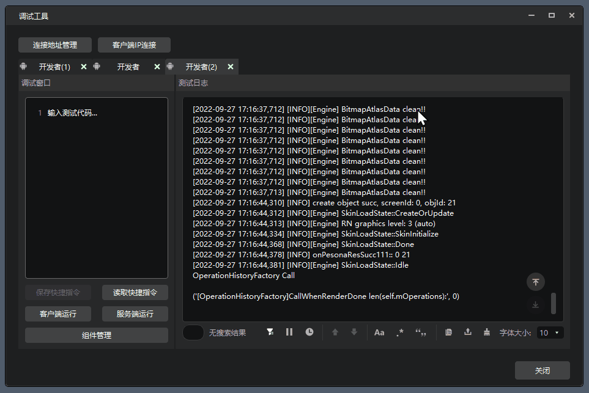Viewport: 589px width, 393px height.
Task: Switch to the 开发者(2) tab
Action: (201, 67)
